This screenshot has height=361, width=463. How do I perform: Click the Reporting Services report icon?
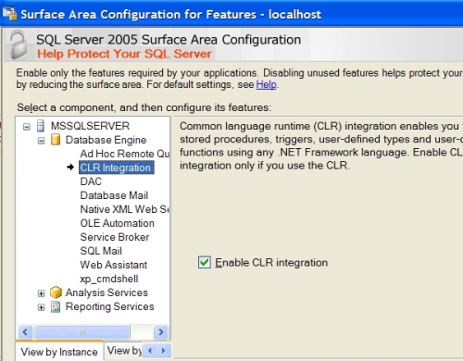click(x=56, y=306)
